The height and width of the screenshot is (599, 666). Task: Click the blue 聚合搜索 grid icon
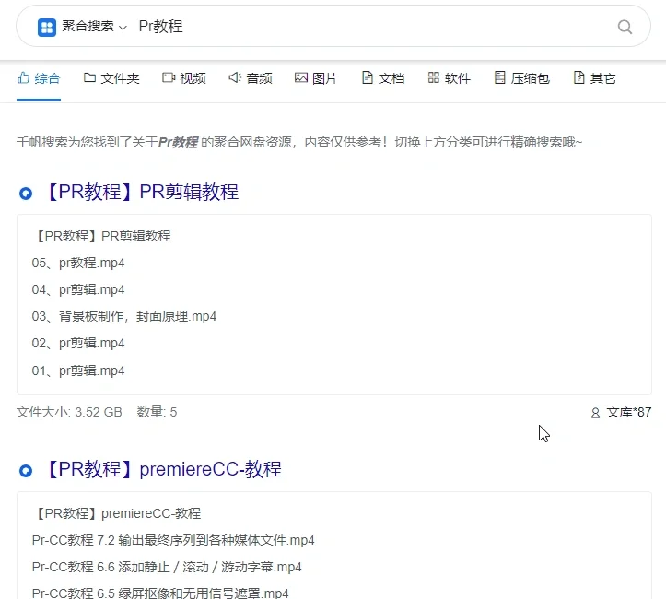tap(47, 28)
